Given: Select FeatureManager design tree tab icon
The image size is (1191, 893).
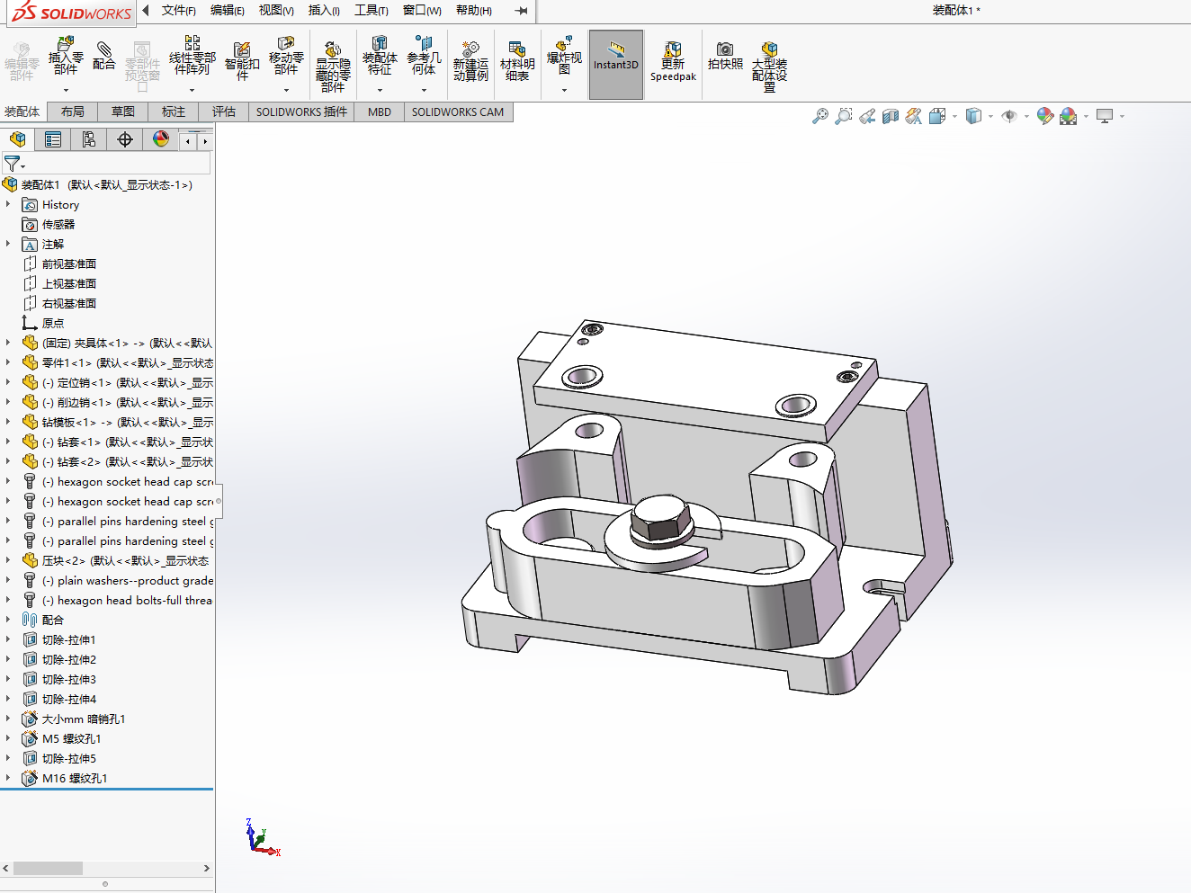Looking at the screenshot, I should (x=17, y=139).
